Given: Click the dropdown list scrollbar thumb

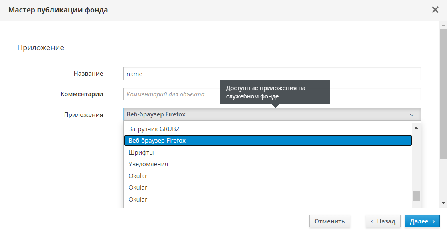Looking at the screenshot, I should click(416, 196).
